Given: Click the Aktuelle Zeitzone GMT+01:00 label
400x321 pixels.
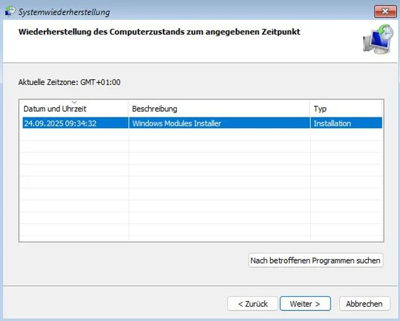Looking at the screenshot, I should pos(69,82).
